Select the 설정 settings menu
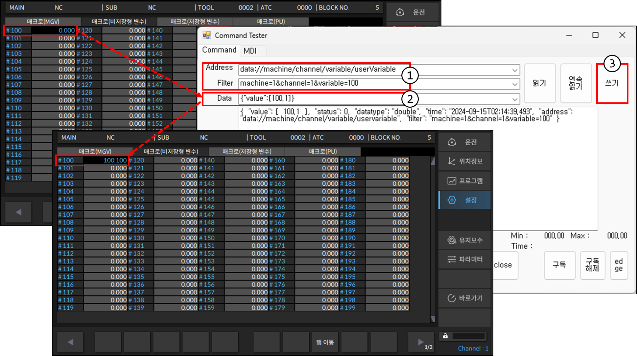 tap(464, 200)
